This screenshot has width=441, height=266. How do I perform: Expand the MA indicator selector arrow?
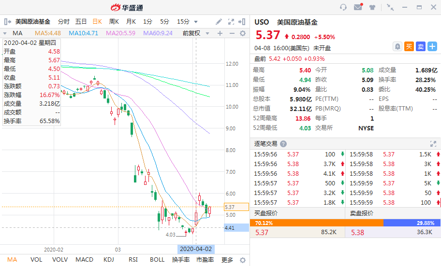click(5, 33)
